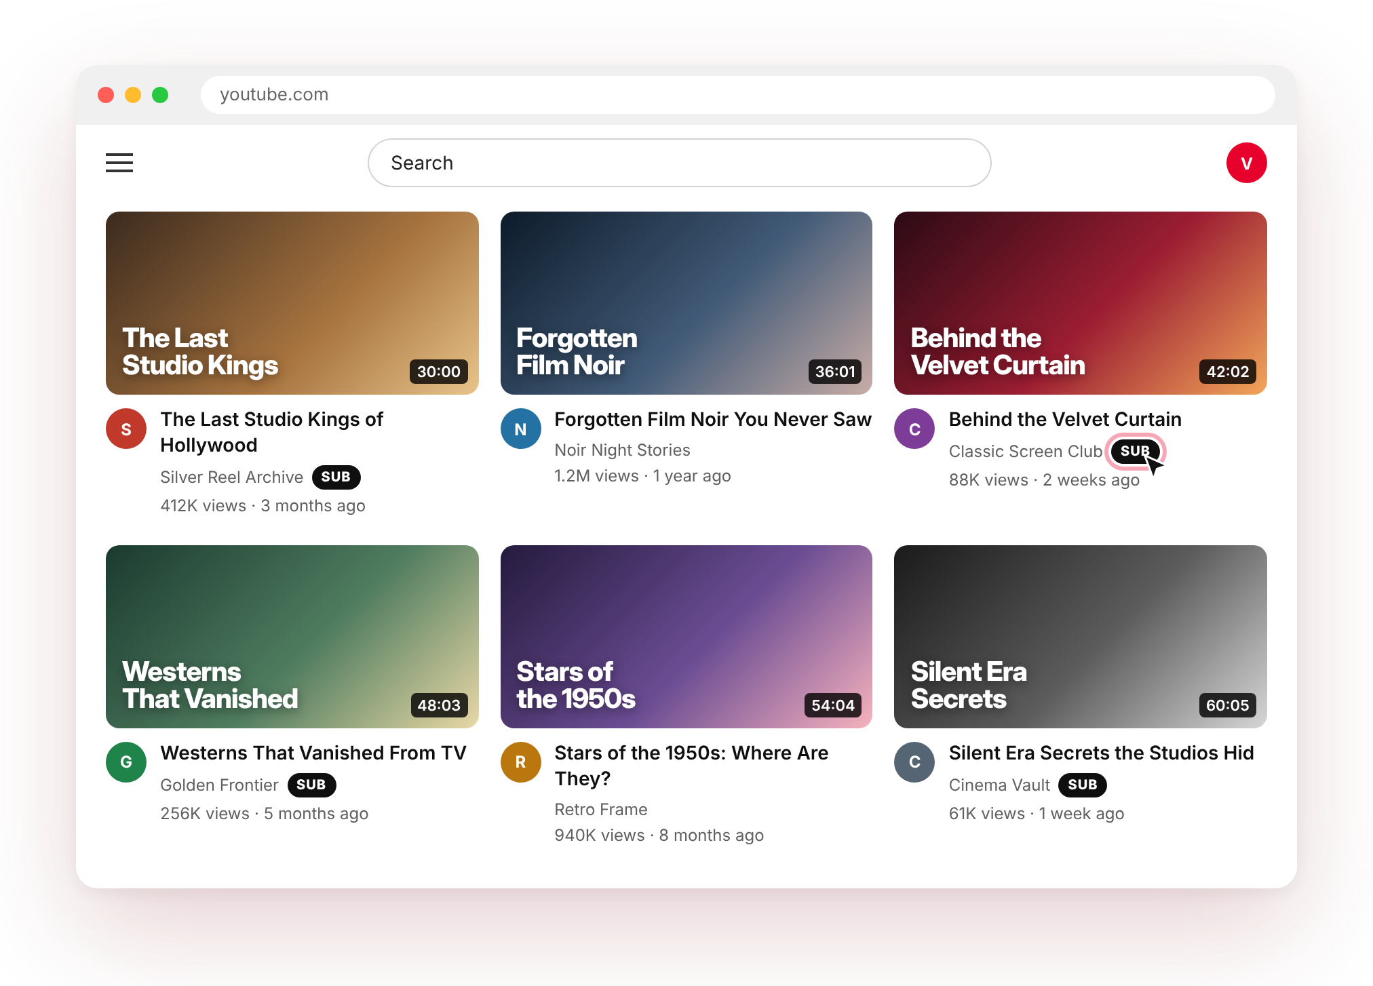Click the youtube.com address bar
Image resolution: width=1373 pixels, height=986 pixels.
pos(738,94)
